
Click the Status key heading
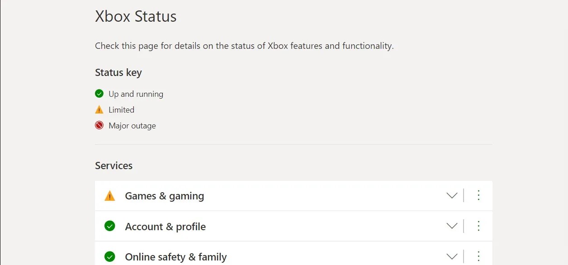pyautogui.click(x=118, y=72)
